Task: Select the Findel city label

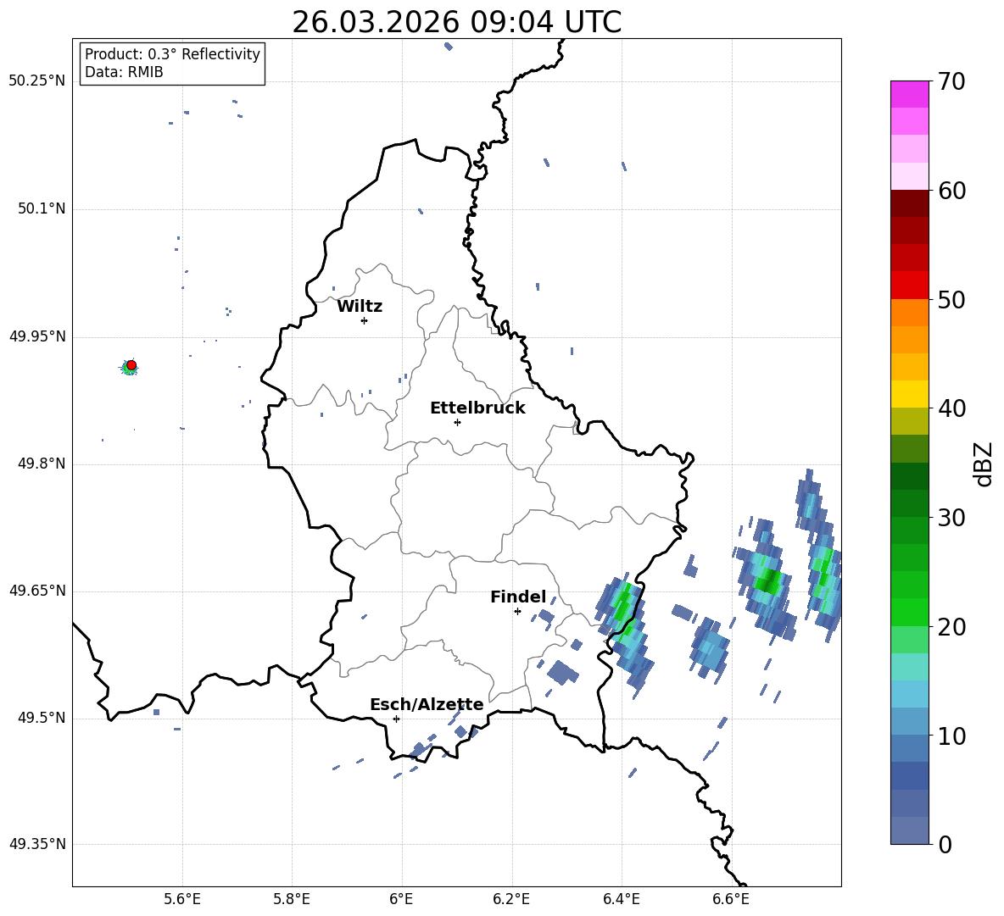Action: [518, 597]
